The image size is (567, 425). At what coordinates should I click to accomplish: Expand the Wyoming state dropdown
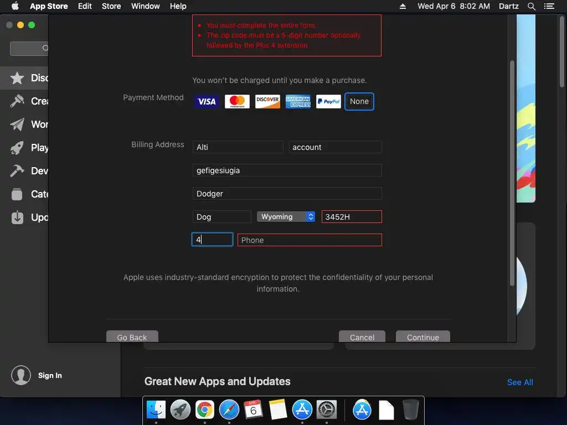286,216
